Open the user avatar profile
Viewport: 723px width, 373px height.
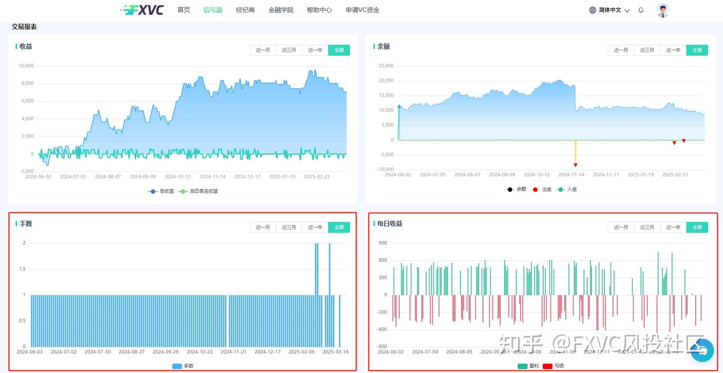663,10
